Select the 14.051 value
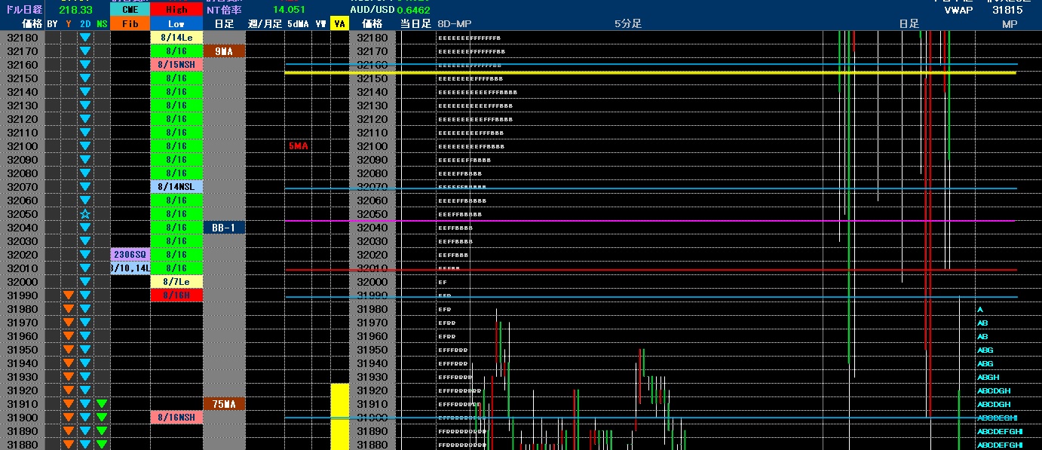The height and width of the screenshot is (450, 1042). coord(289,10)
